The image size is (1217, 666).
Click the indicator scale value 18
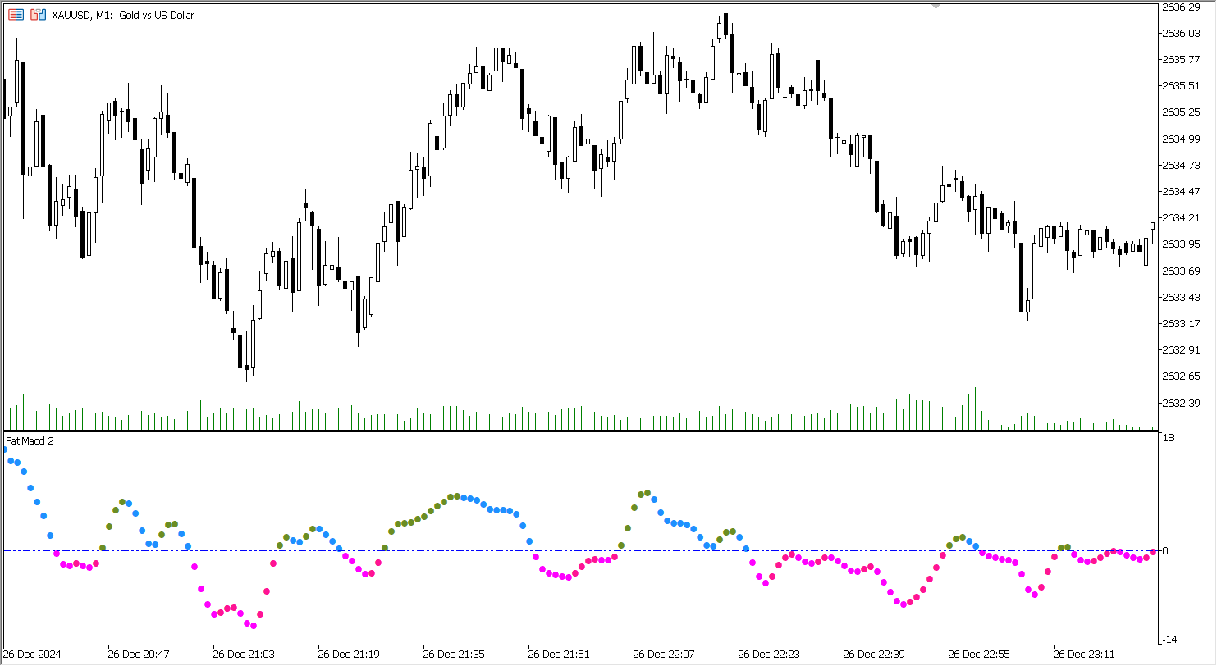[x=1168, y=439]
